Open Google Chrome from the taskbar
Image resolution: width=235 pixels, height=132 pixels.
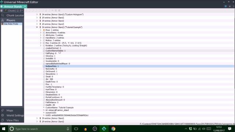point(113,129)
